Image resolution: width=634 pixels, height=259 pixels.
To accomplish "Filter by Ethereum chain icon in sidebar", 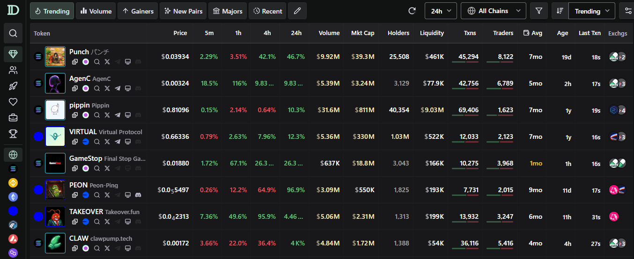I will pyautogui.click(x=13, y=197).
